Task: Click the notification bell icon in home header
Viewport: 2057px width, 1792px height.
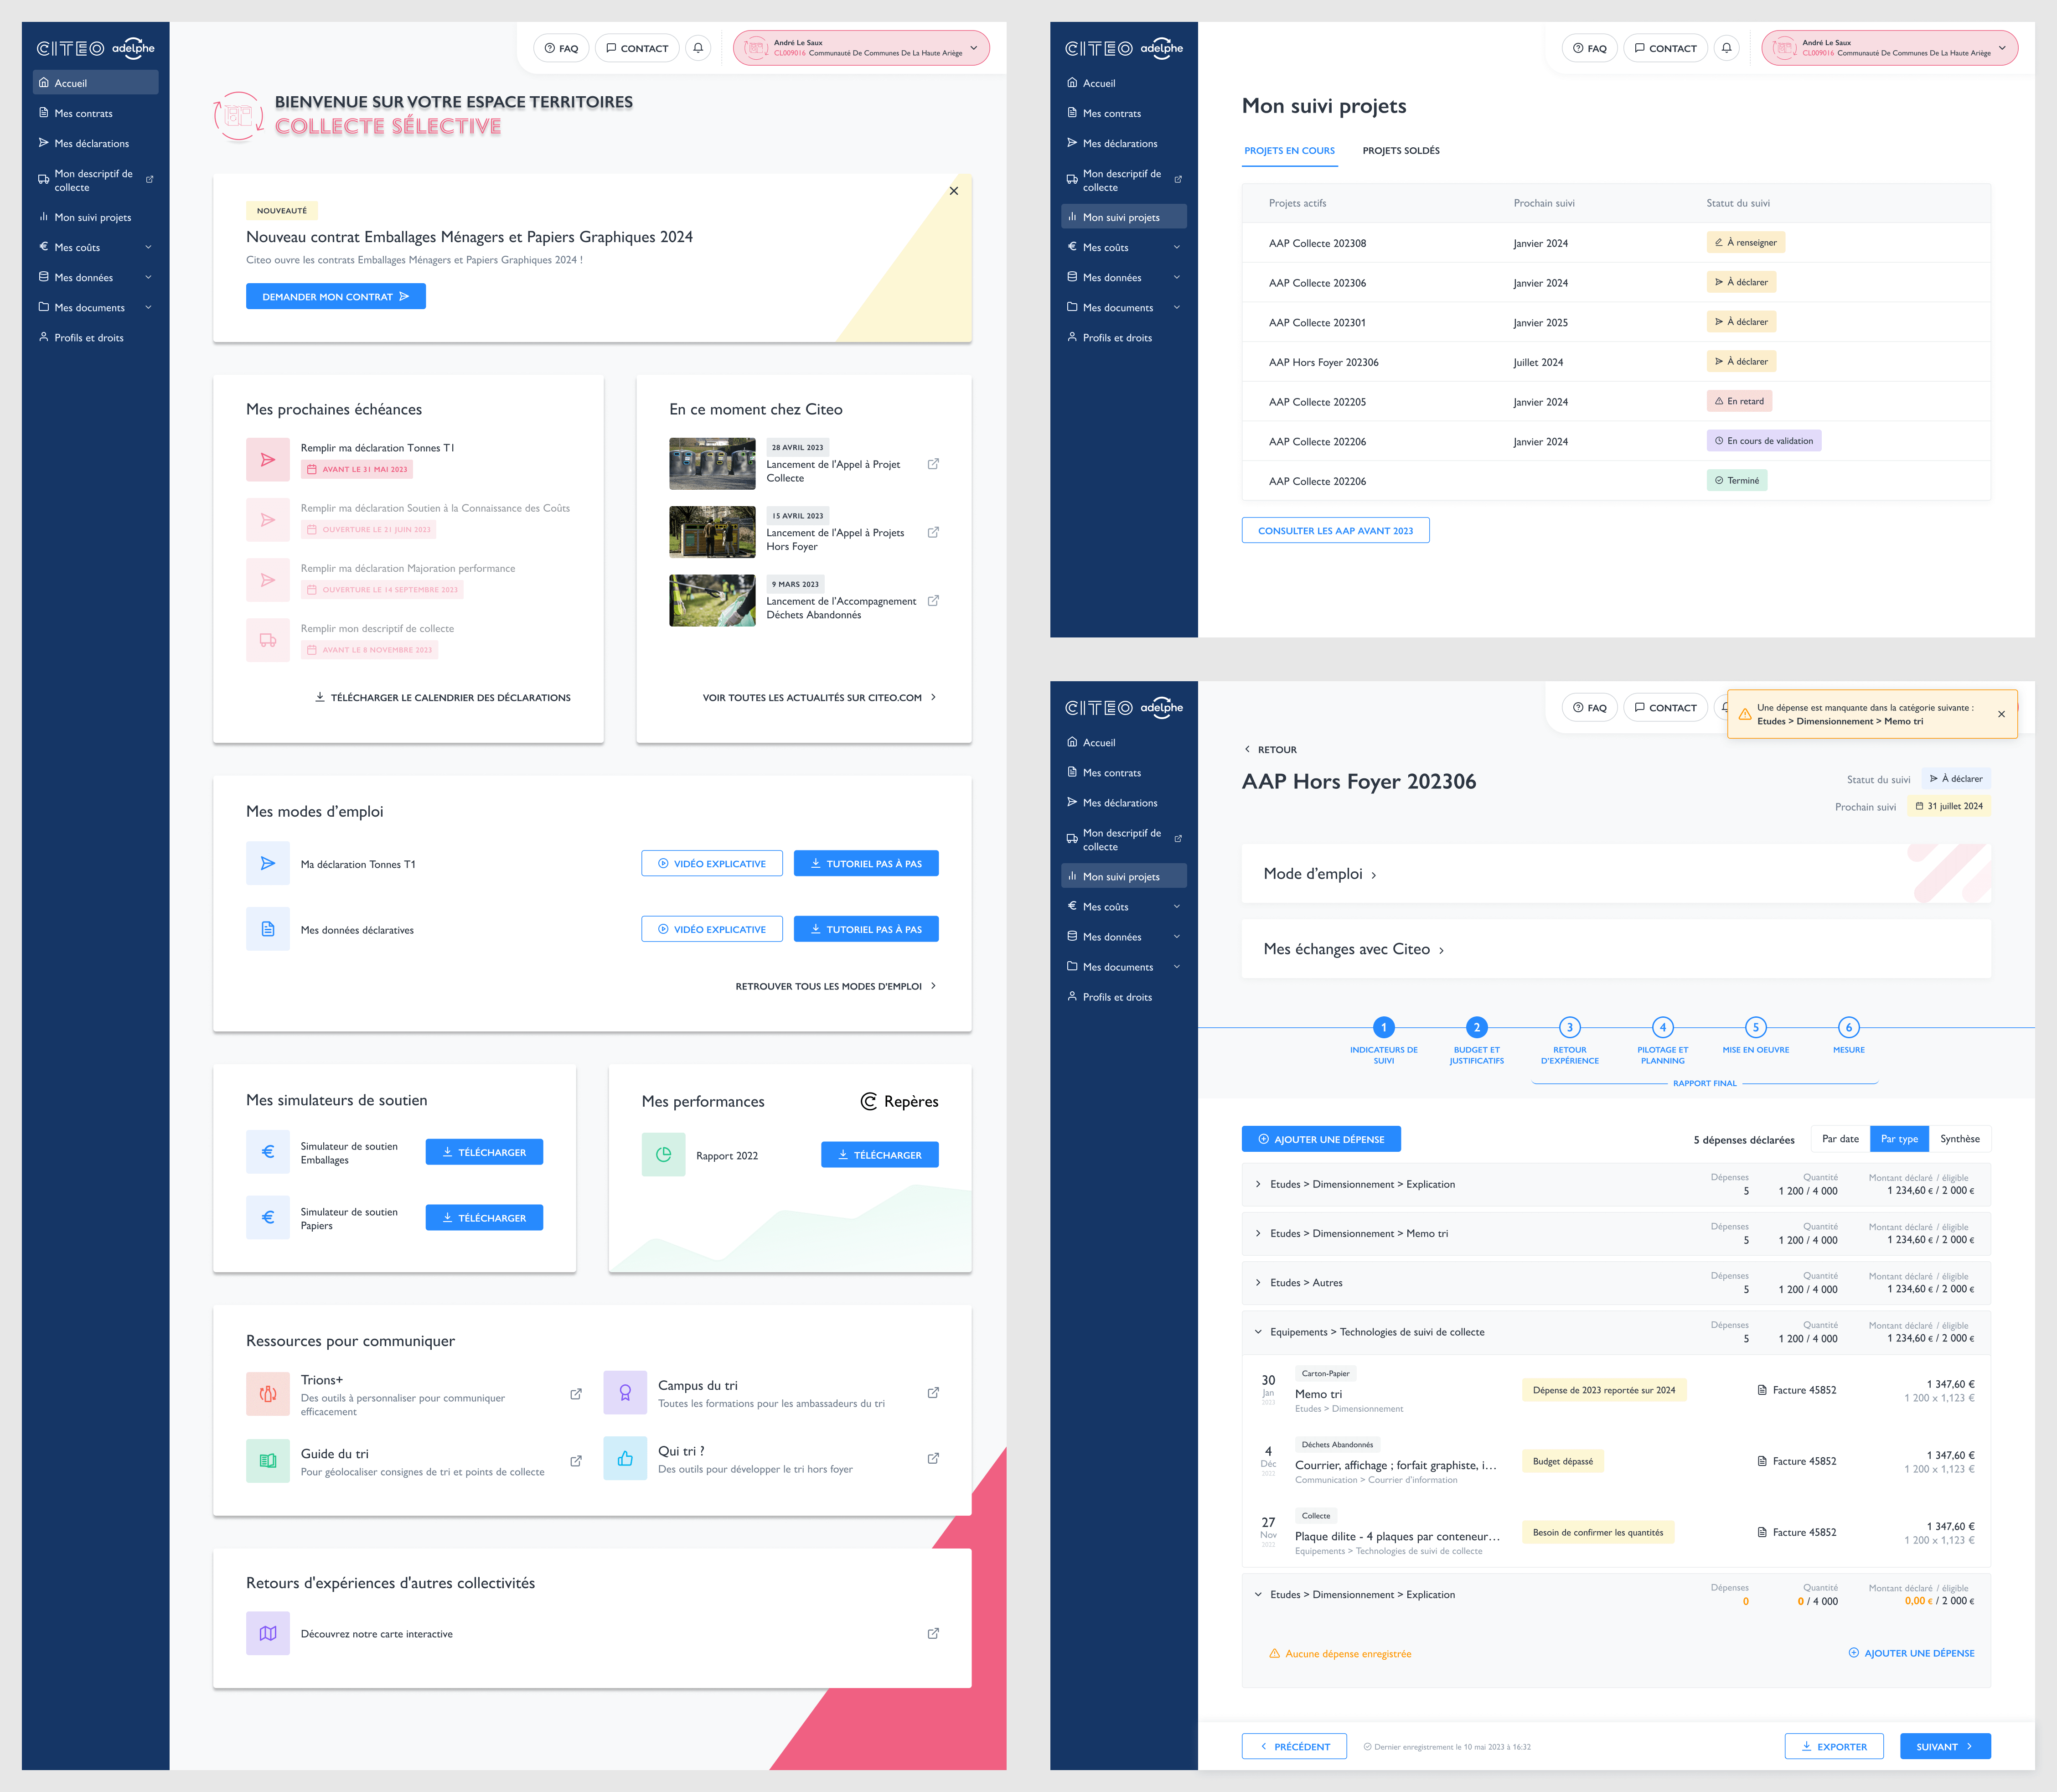Action: tap(698, 48)
